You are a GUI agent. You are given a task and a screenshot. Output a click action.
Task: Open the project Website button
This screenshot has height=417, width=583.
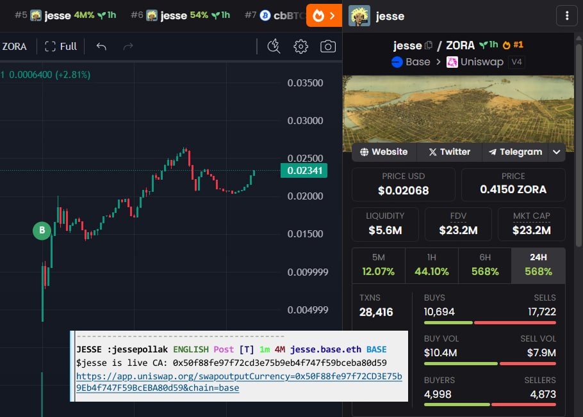click(x=383, y=152)
